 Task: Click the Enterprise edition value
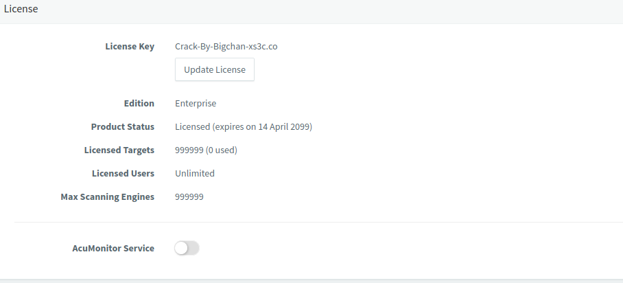[x=196, y=103]
